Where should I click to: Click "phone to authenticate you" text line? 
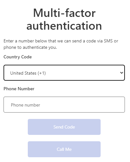30,48
